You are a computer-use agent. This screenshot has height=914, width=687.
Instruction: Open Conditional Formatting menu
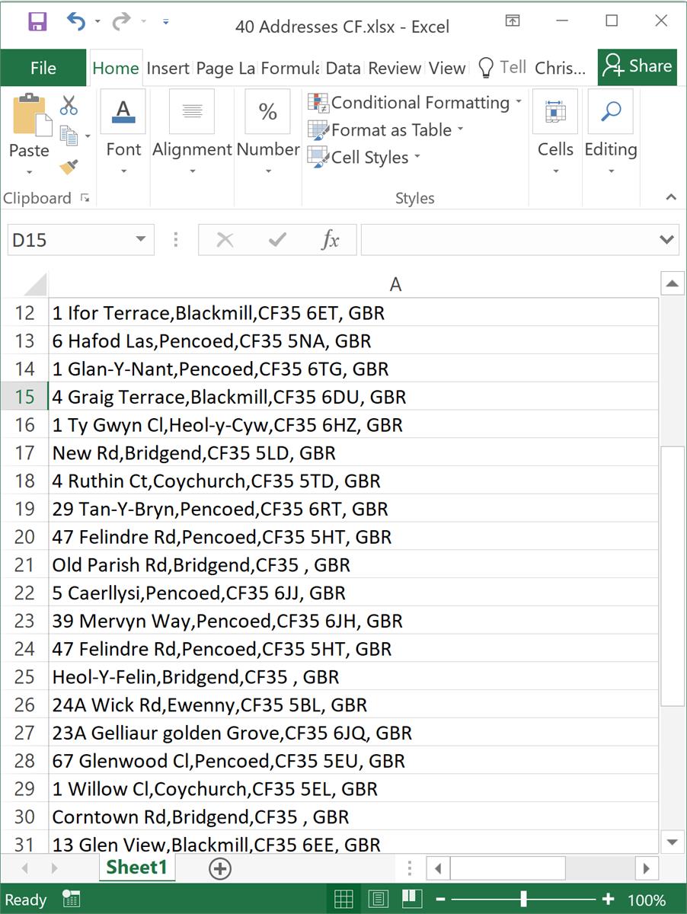[415, 102]
